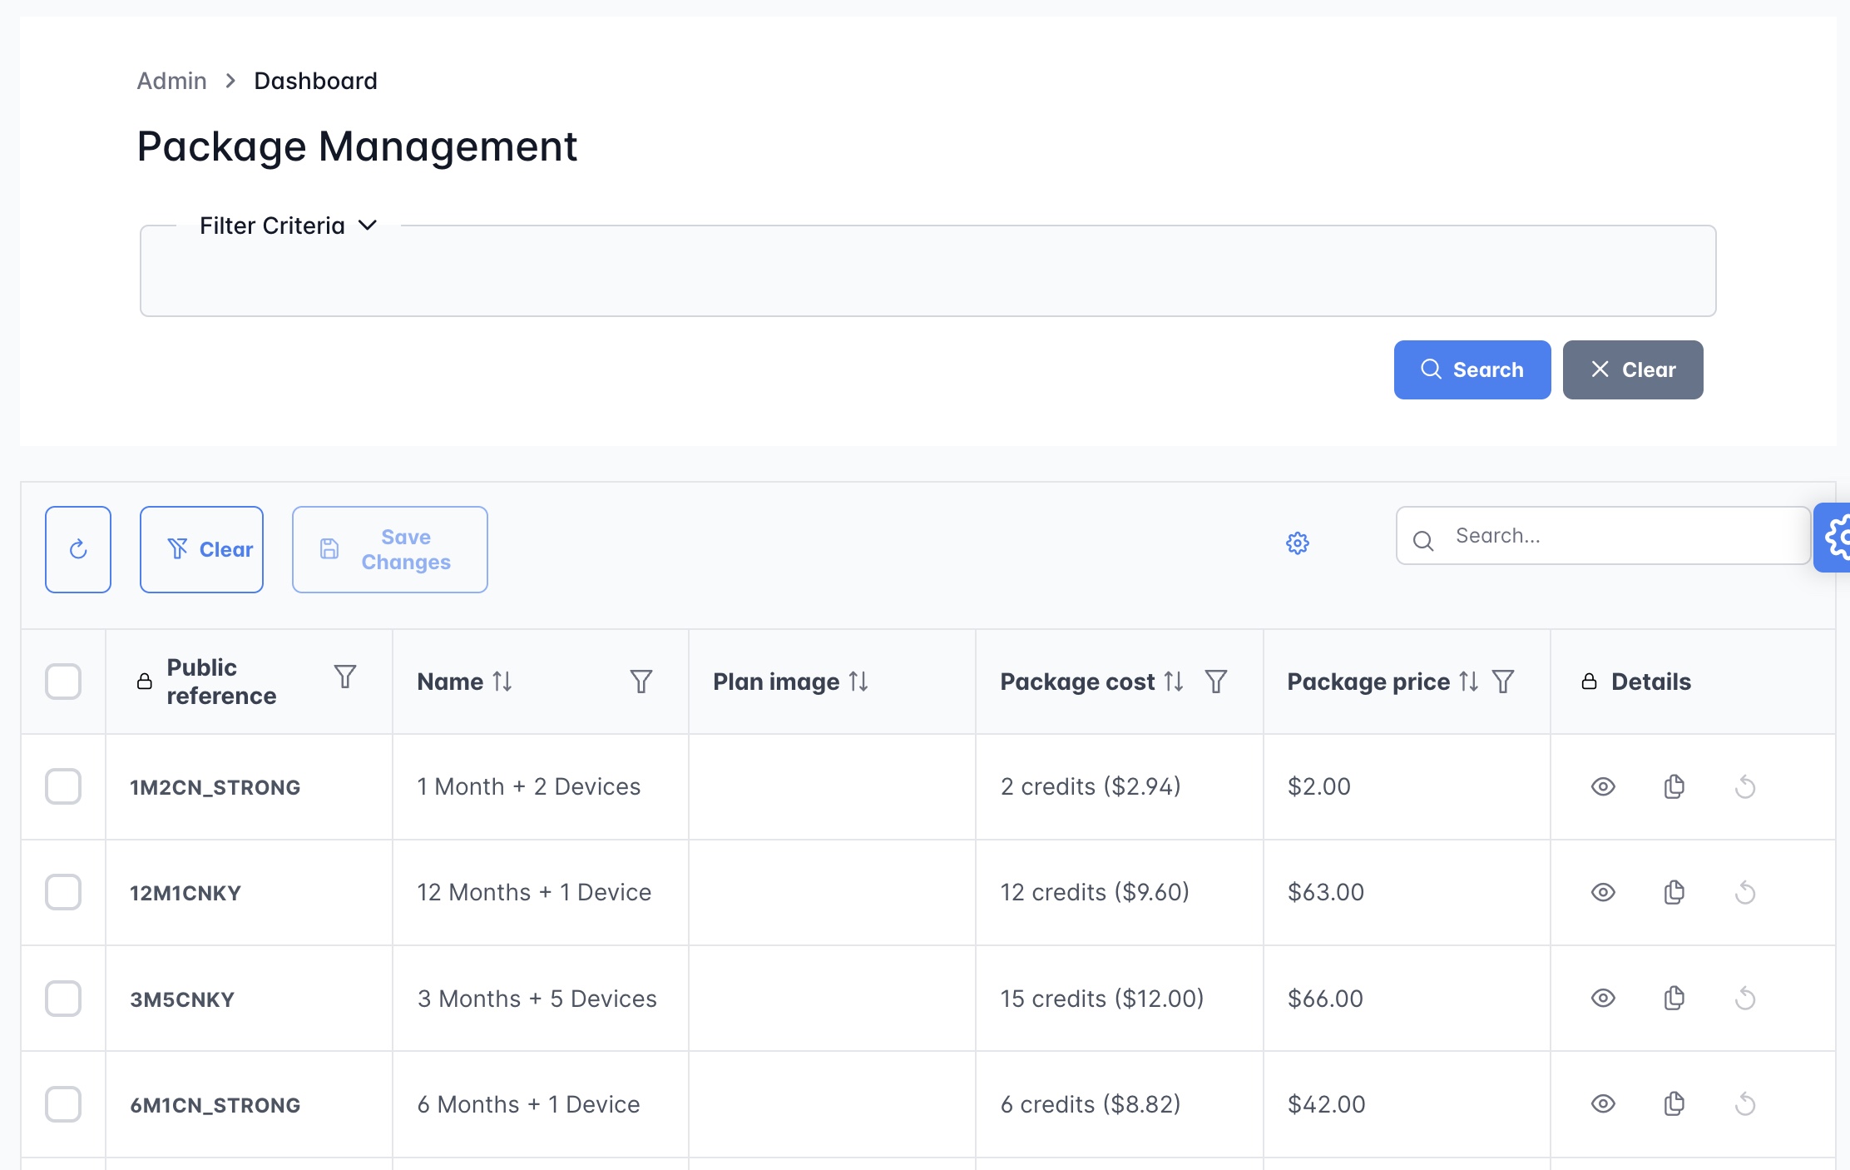Image resolution: width=1850 pixels, height=1170 pixels.
Task: Revert the 3M5CNKY row changes
Action: coord(1745,998)
